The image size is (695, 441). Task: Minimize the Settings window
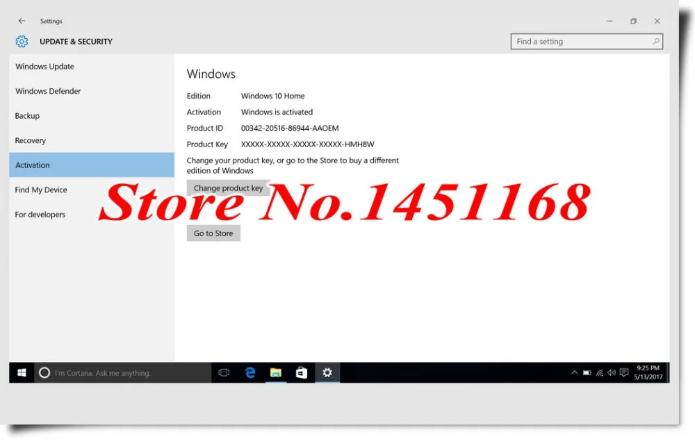point(610,21)
